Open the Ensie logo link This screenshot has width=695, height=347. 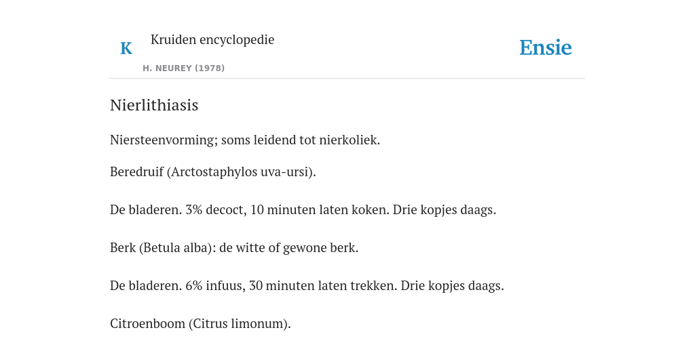click(546, 47)
